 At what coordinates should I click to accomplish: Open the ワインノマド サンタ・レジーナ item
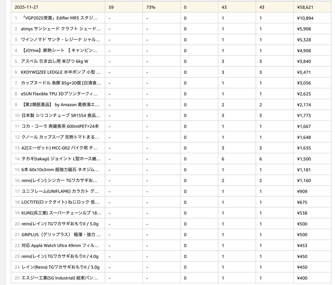click(61, 40)
